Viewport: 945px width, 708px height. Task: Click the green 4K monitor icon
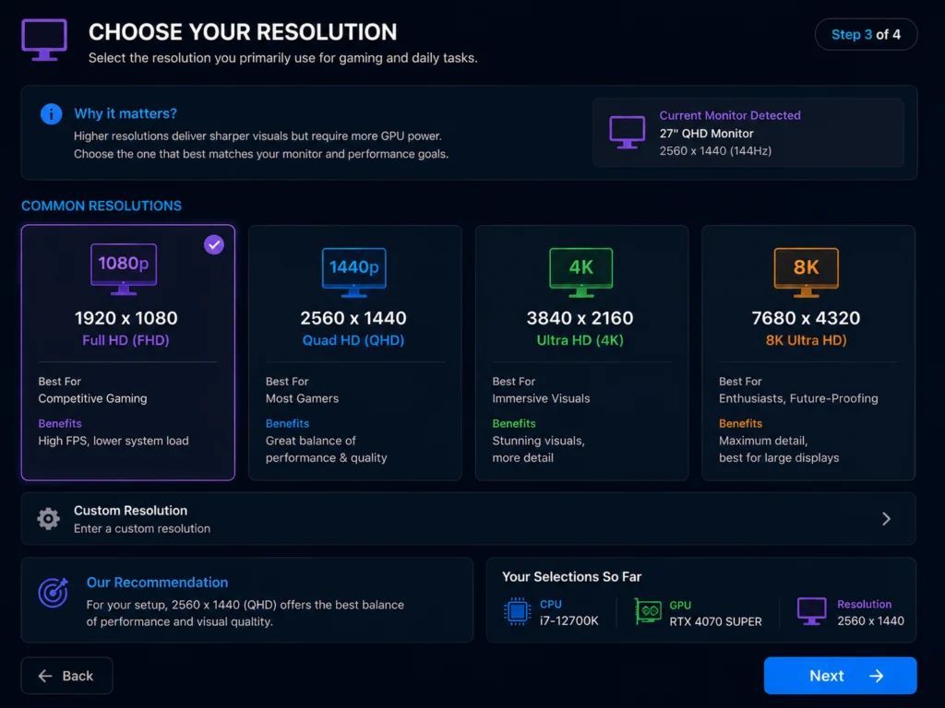tap(581, 272)
